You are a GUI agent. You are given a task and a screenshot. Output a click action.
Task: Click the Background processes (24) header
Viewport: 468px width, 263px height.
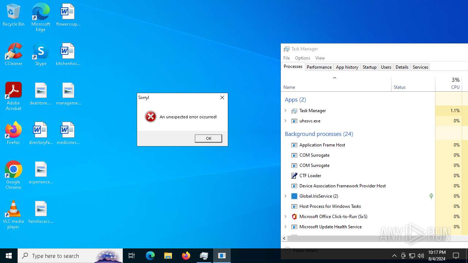coord(319,134)
